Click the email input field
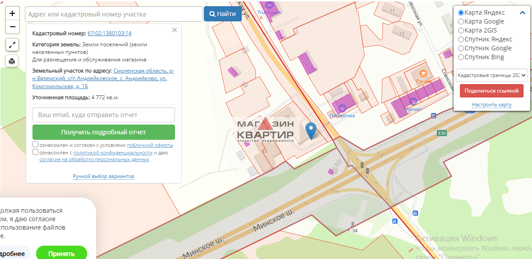 pos(103,115)
